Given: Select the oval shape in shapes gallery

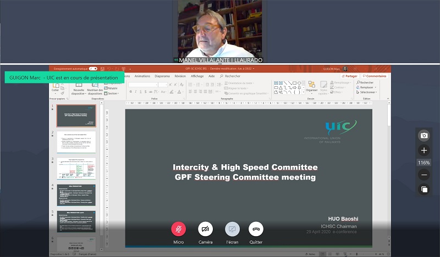Looking at the screenshot, I should click(x=299, y=83).
